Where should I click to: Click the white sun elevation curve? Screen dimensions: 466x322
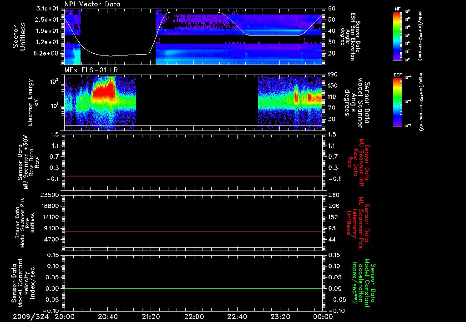tap(193, 34)
